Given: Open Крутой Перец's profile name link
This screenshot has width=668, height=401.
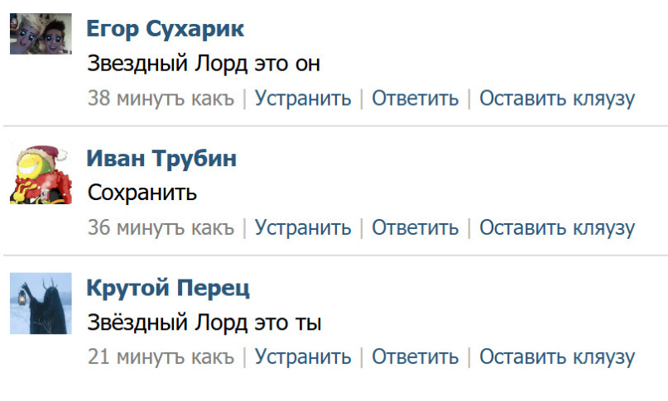Looking at the screenshot, I should click(168, 288).
